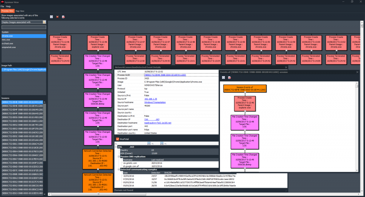This screenshot has width=365, height=197.
Task: Click the fit-to-view icon in main toolbar
Action: coord(51,17)
